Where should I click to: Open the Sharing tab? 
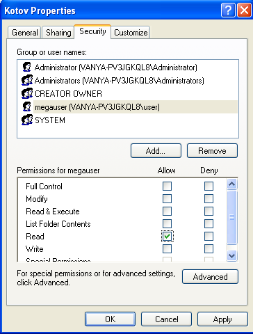click(58, 33)
